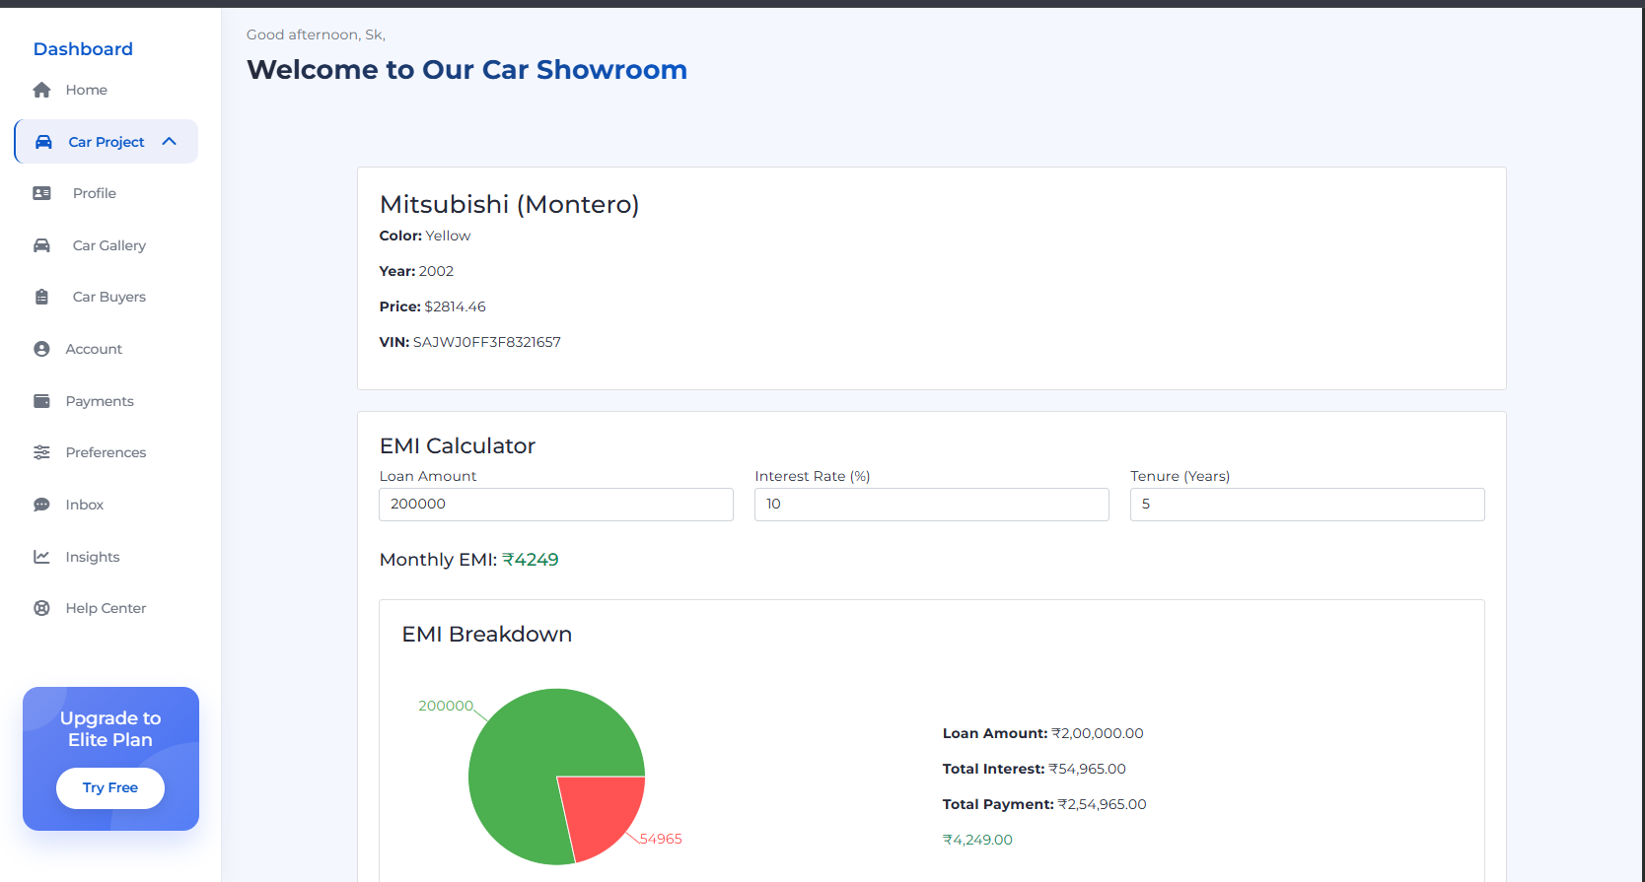Go to the Insights menu label
Image resolution: width=1645 pixels, height=882 pixels.
[93, 557]
